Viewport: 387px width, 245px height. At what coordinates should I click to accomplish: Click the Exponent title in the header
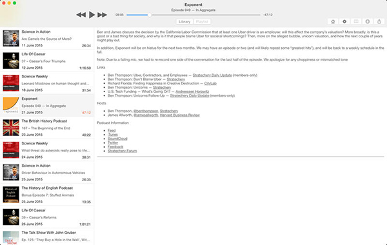tap(193, 5)
